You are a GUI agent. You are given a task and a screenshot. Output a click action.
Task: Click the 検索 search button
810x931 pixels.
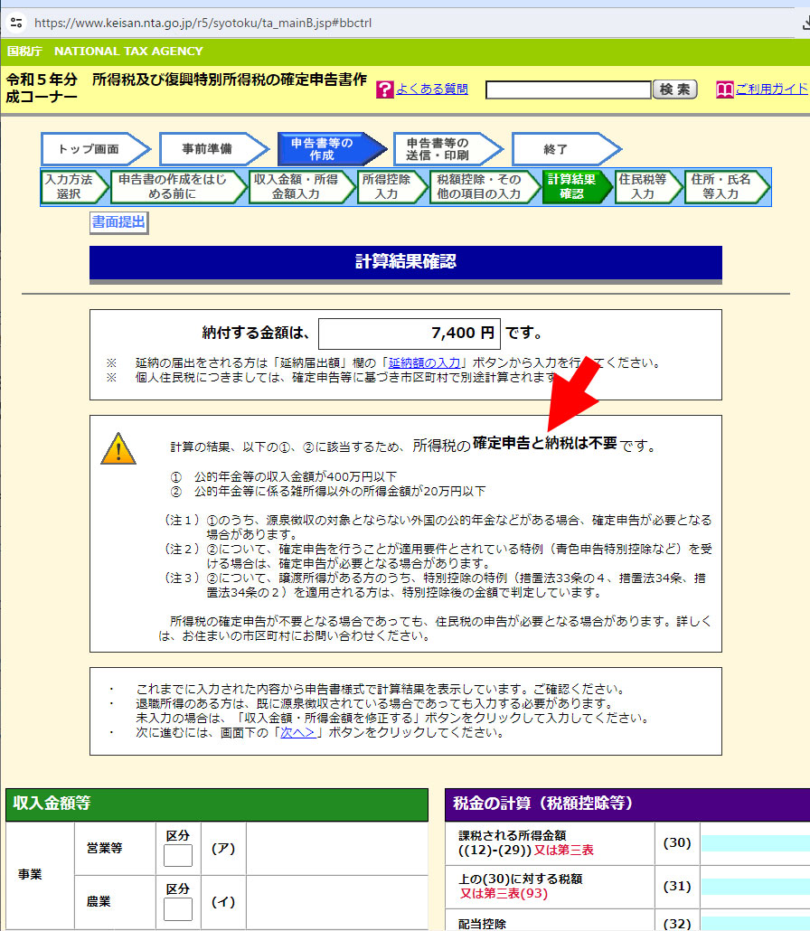pos(675,89)
